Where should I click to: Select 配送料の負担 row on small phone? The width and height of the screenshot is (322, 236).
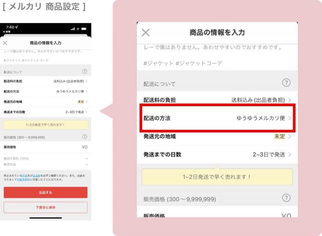[x=46, y=81]
